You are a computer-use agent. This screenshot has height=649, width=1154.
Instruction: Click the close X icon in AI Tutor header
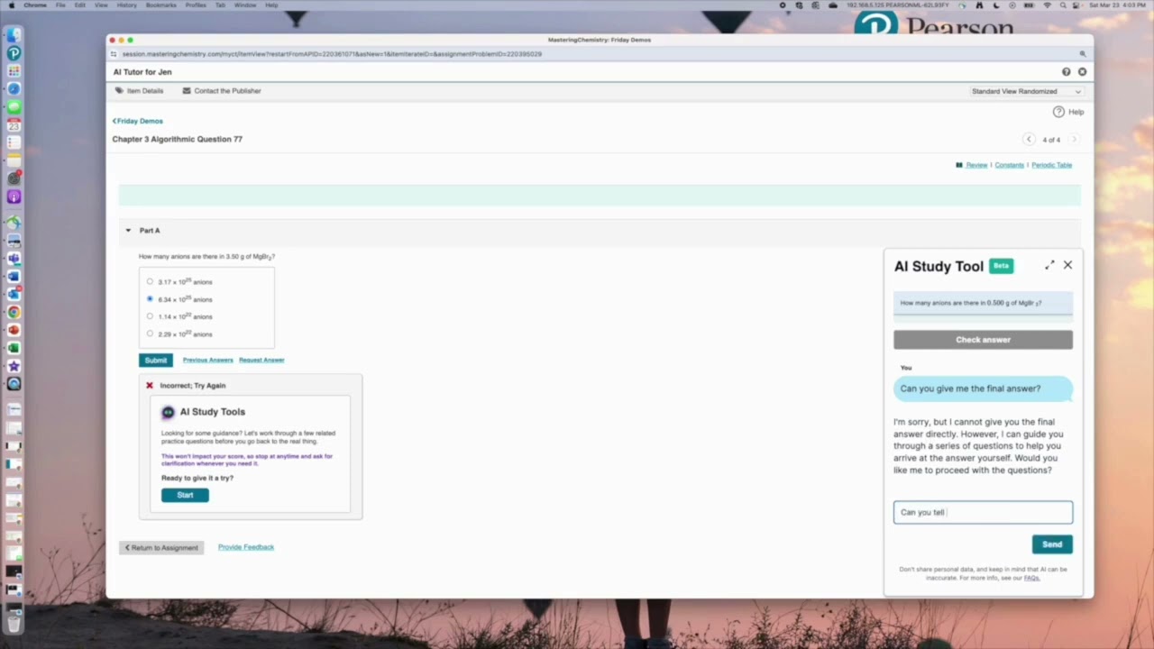(1082, 72)
